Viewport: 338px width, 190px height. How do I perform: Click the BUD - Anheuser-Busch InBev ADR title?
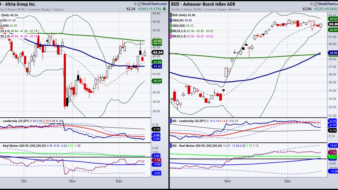click(x=203, y=4)
